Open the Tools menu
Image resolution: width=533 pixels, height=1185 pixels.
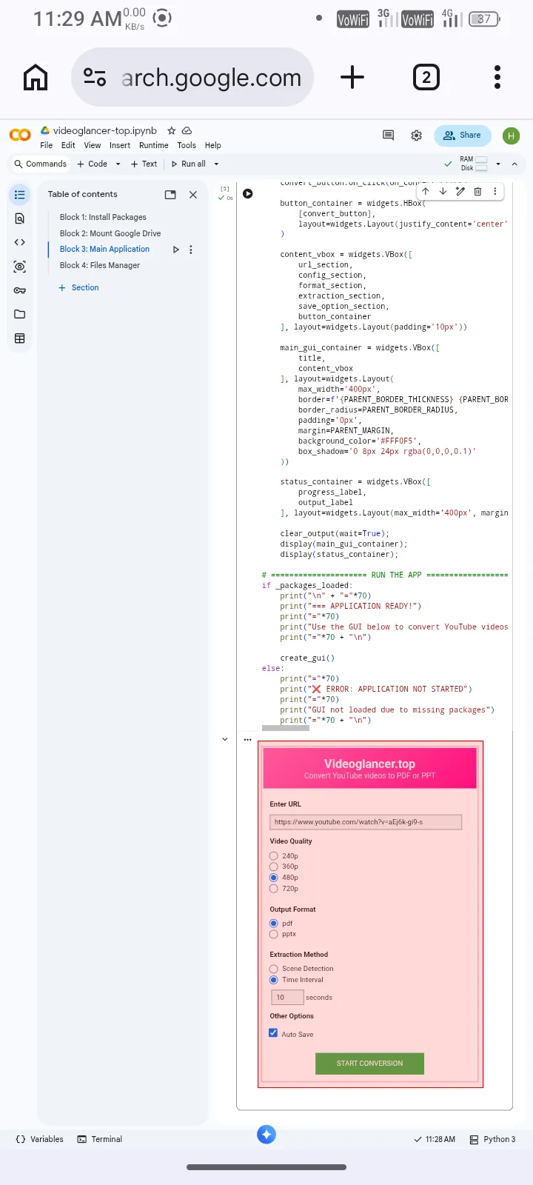187,146
